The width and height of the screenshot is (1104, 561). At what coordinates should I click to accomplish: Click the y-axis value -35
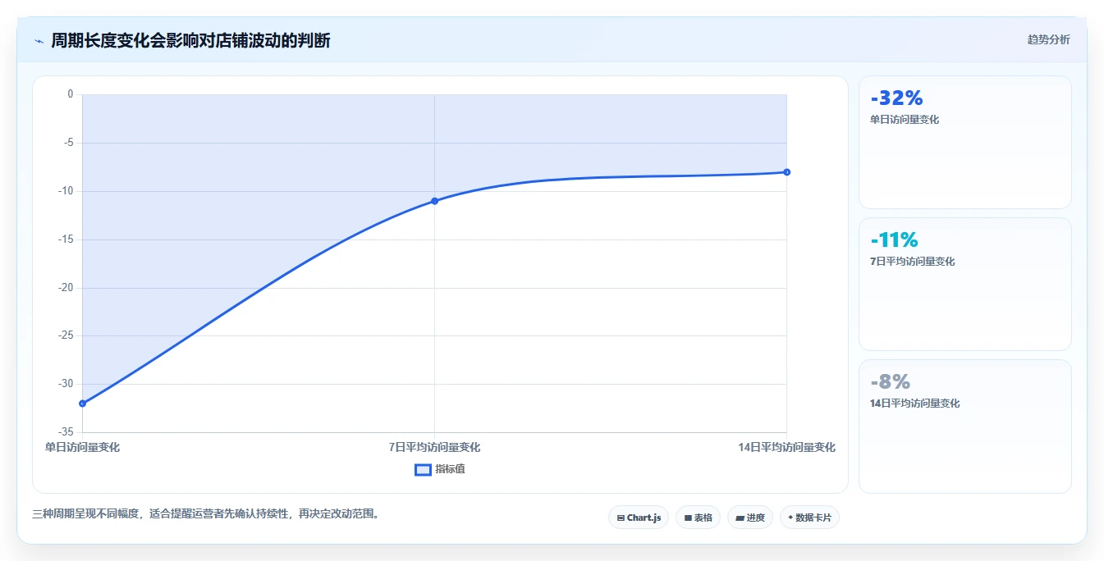pyautogui.click(x=65, y=431)
